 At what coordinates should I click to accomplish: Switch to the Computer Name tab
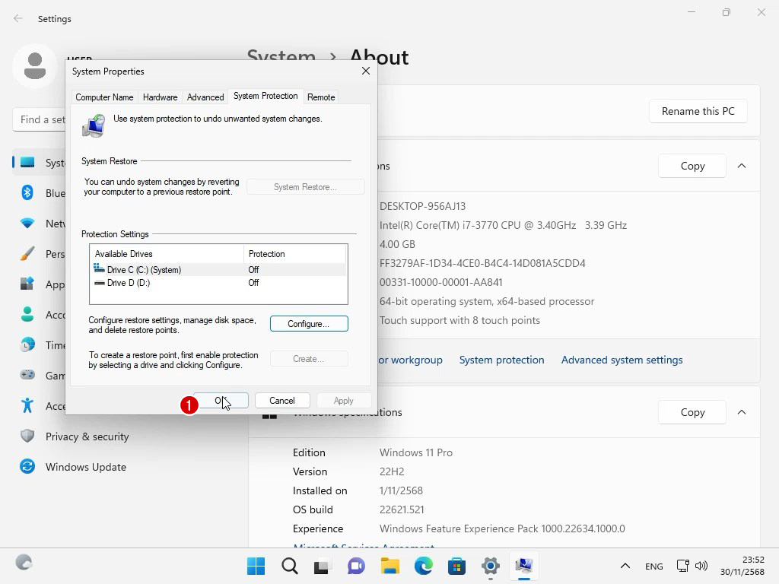click(104, 97)
